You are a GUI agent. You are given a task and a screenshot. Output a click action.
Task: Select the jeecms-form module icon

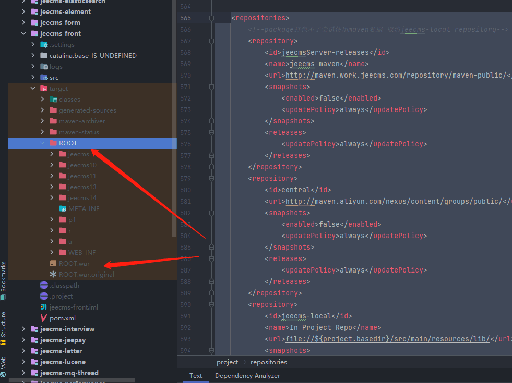[x=34, y=22]
